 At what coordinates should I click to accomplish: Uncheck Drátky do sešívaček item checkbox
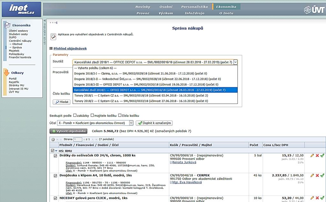click(x=55, y=156)
